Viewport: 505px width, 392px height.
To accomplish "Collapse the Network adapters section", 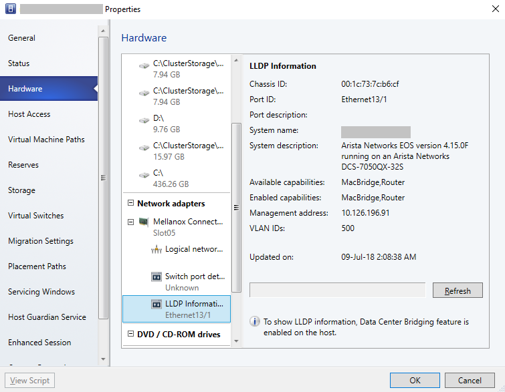I will pyautogui.click(x=130, y=204).
